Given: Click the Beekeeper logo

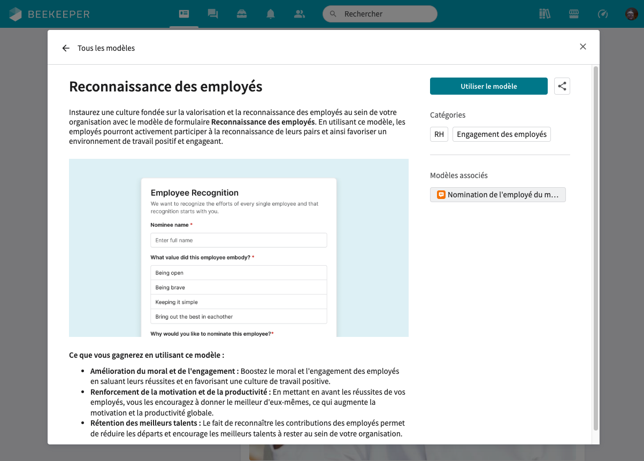Looking at the screenshot, I should pos(49,14).
